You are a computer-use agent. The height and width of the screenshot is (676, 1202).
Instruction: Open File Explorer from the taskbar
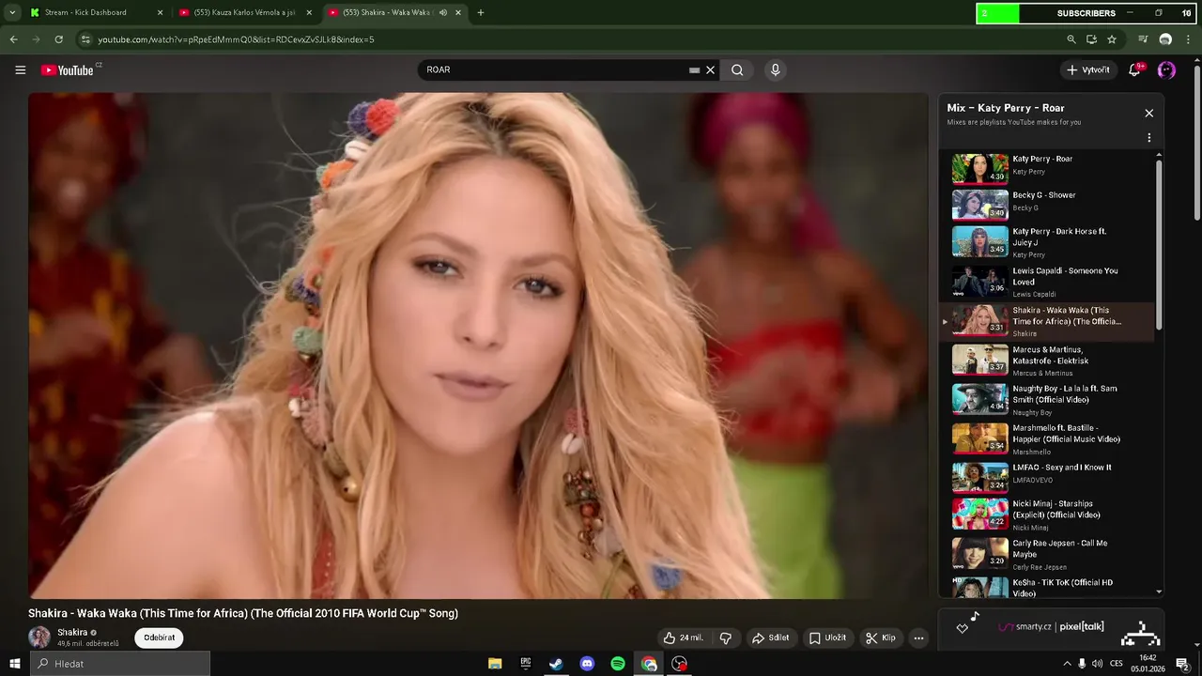(495, 664)
